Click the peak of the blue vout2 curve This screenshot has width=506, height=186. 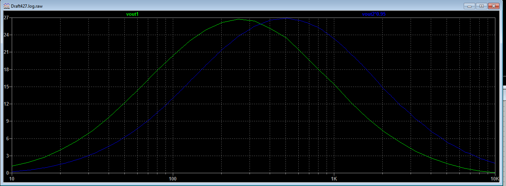click(285, 18)
